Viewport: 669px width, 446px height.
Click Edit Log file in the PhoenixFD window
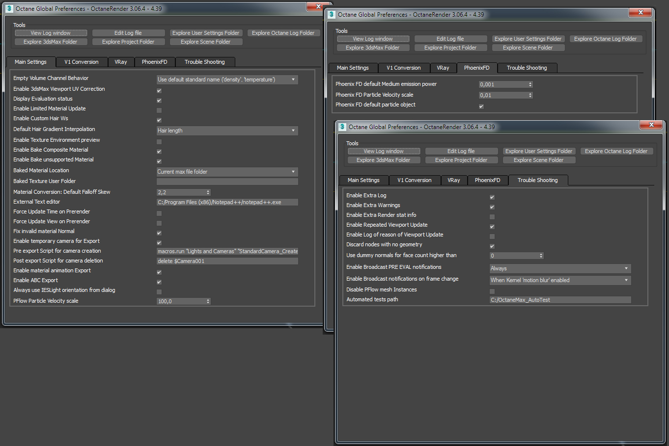click(450, 39)
